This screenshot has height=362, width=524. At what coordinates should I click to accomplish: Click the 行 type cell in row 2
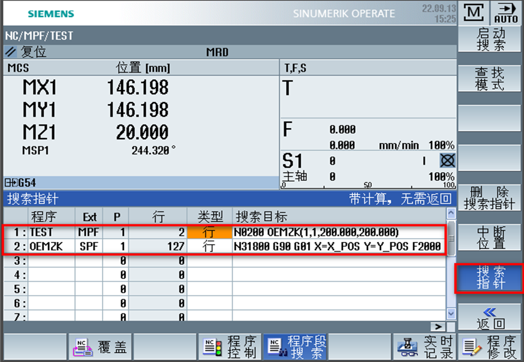pos(210,246)
